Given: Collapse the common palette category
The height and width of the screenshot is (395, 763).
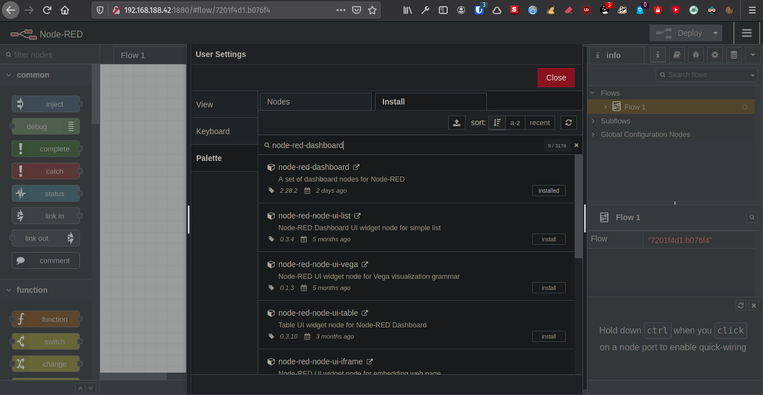Looking at the screenshot, I should pos(9,75).
